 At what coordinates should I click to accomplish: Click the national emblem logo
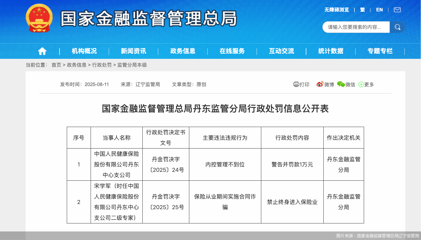coord(39,18)
